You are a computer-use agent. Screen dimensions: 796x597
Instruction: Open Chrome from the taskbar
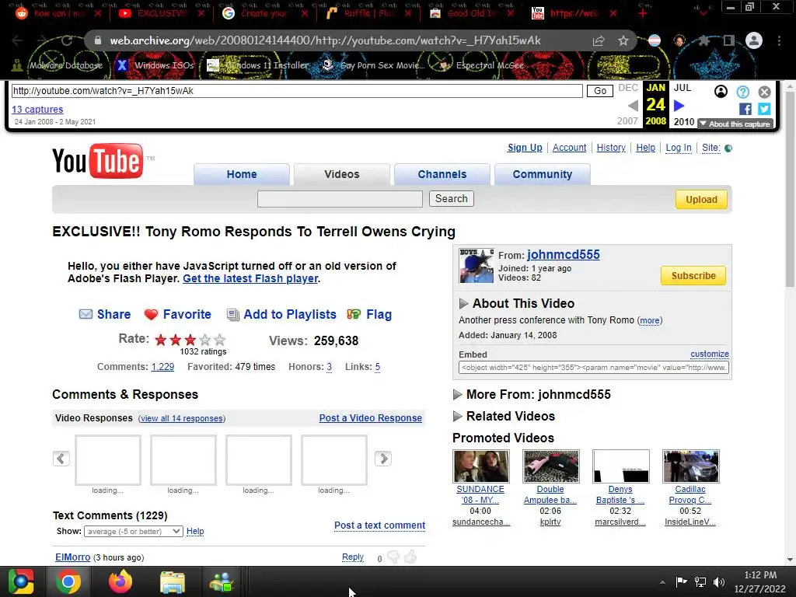point(68,581)
